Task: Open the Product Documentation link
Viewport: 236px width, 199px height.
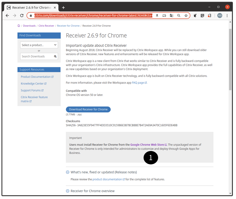Action: (37, 77)
